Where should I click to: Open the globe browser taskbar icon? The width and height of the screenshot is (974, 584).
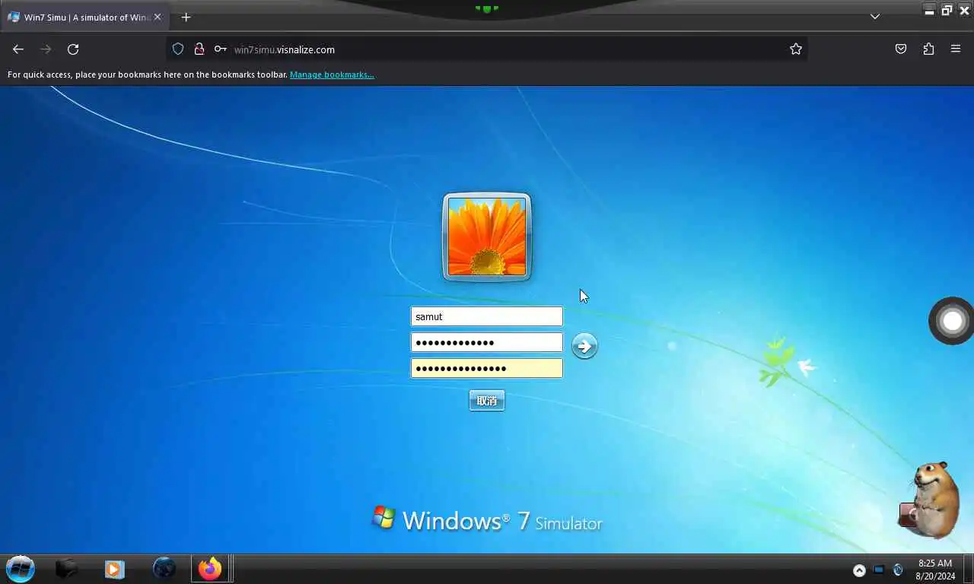click(164, 569)
